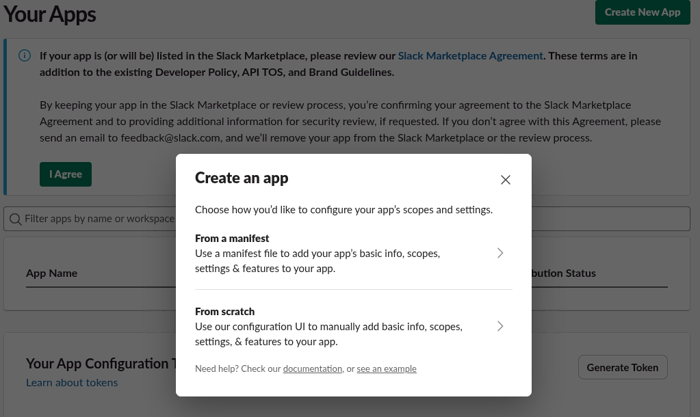Open the Slack Marketplace Agreement link

point(470,56)
